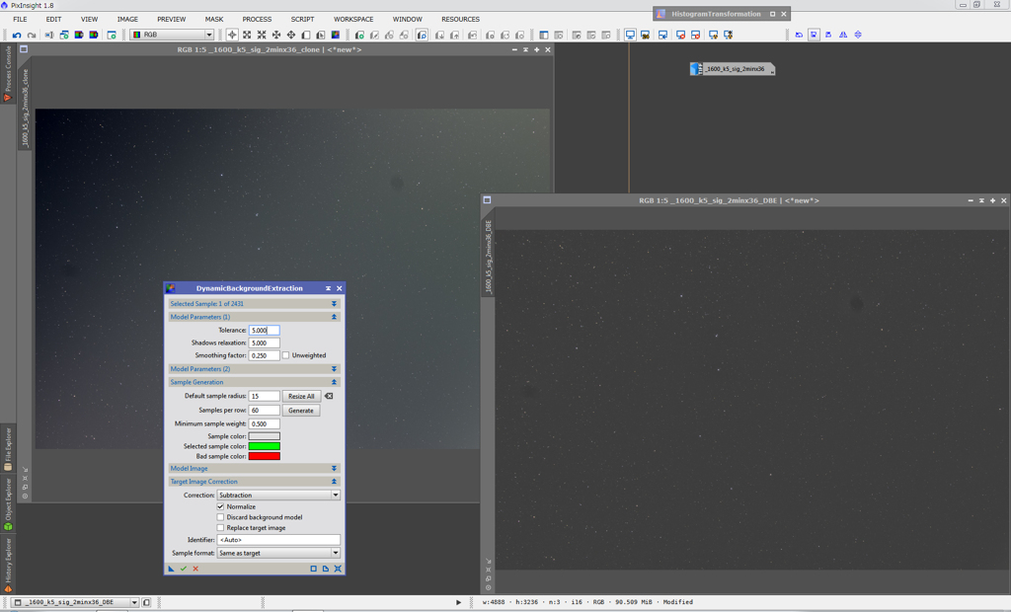Enable the Unweighted checkbox

point(285,355)
